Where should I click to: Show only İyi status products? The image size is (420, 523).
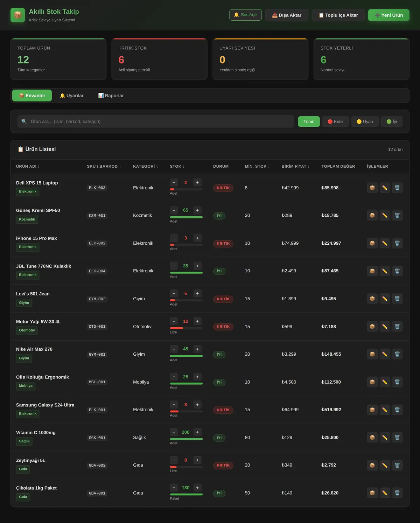click(x=392, y=121)
